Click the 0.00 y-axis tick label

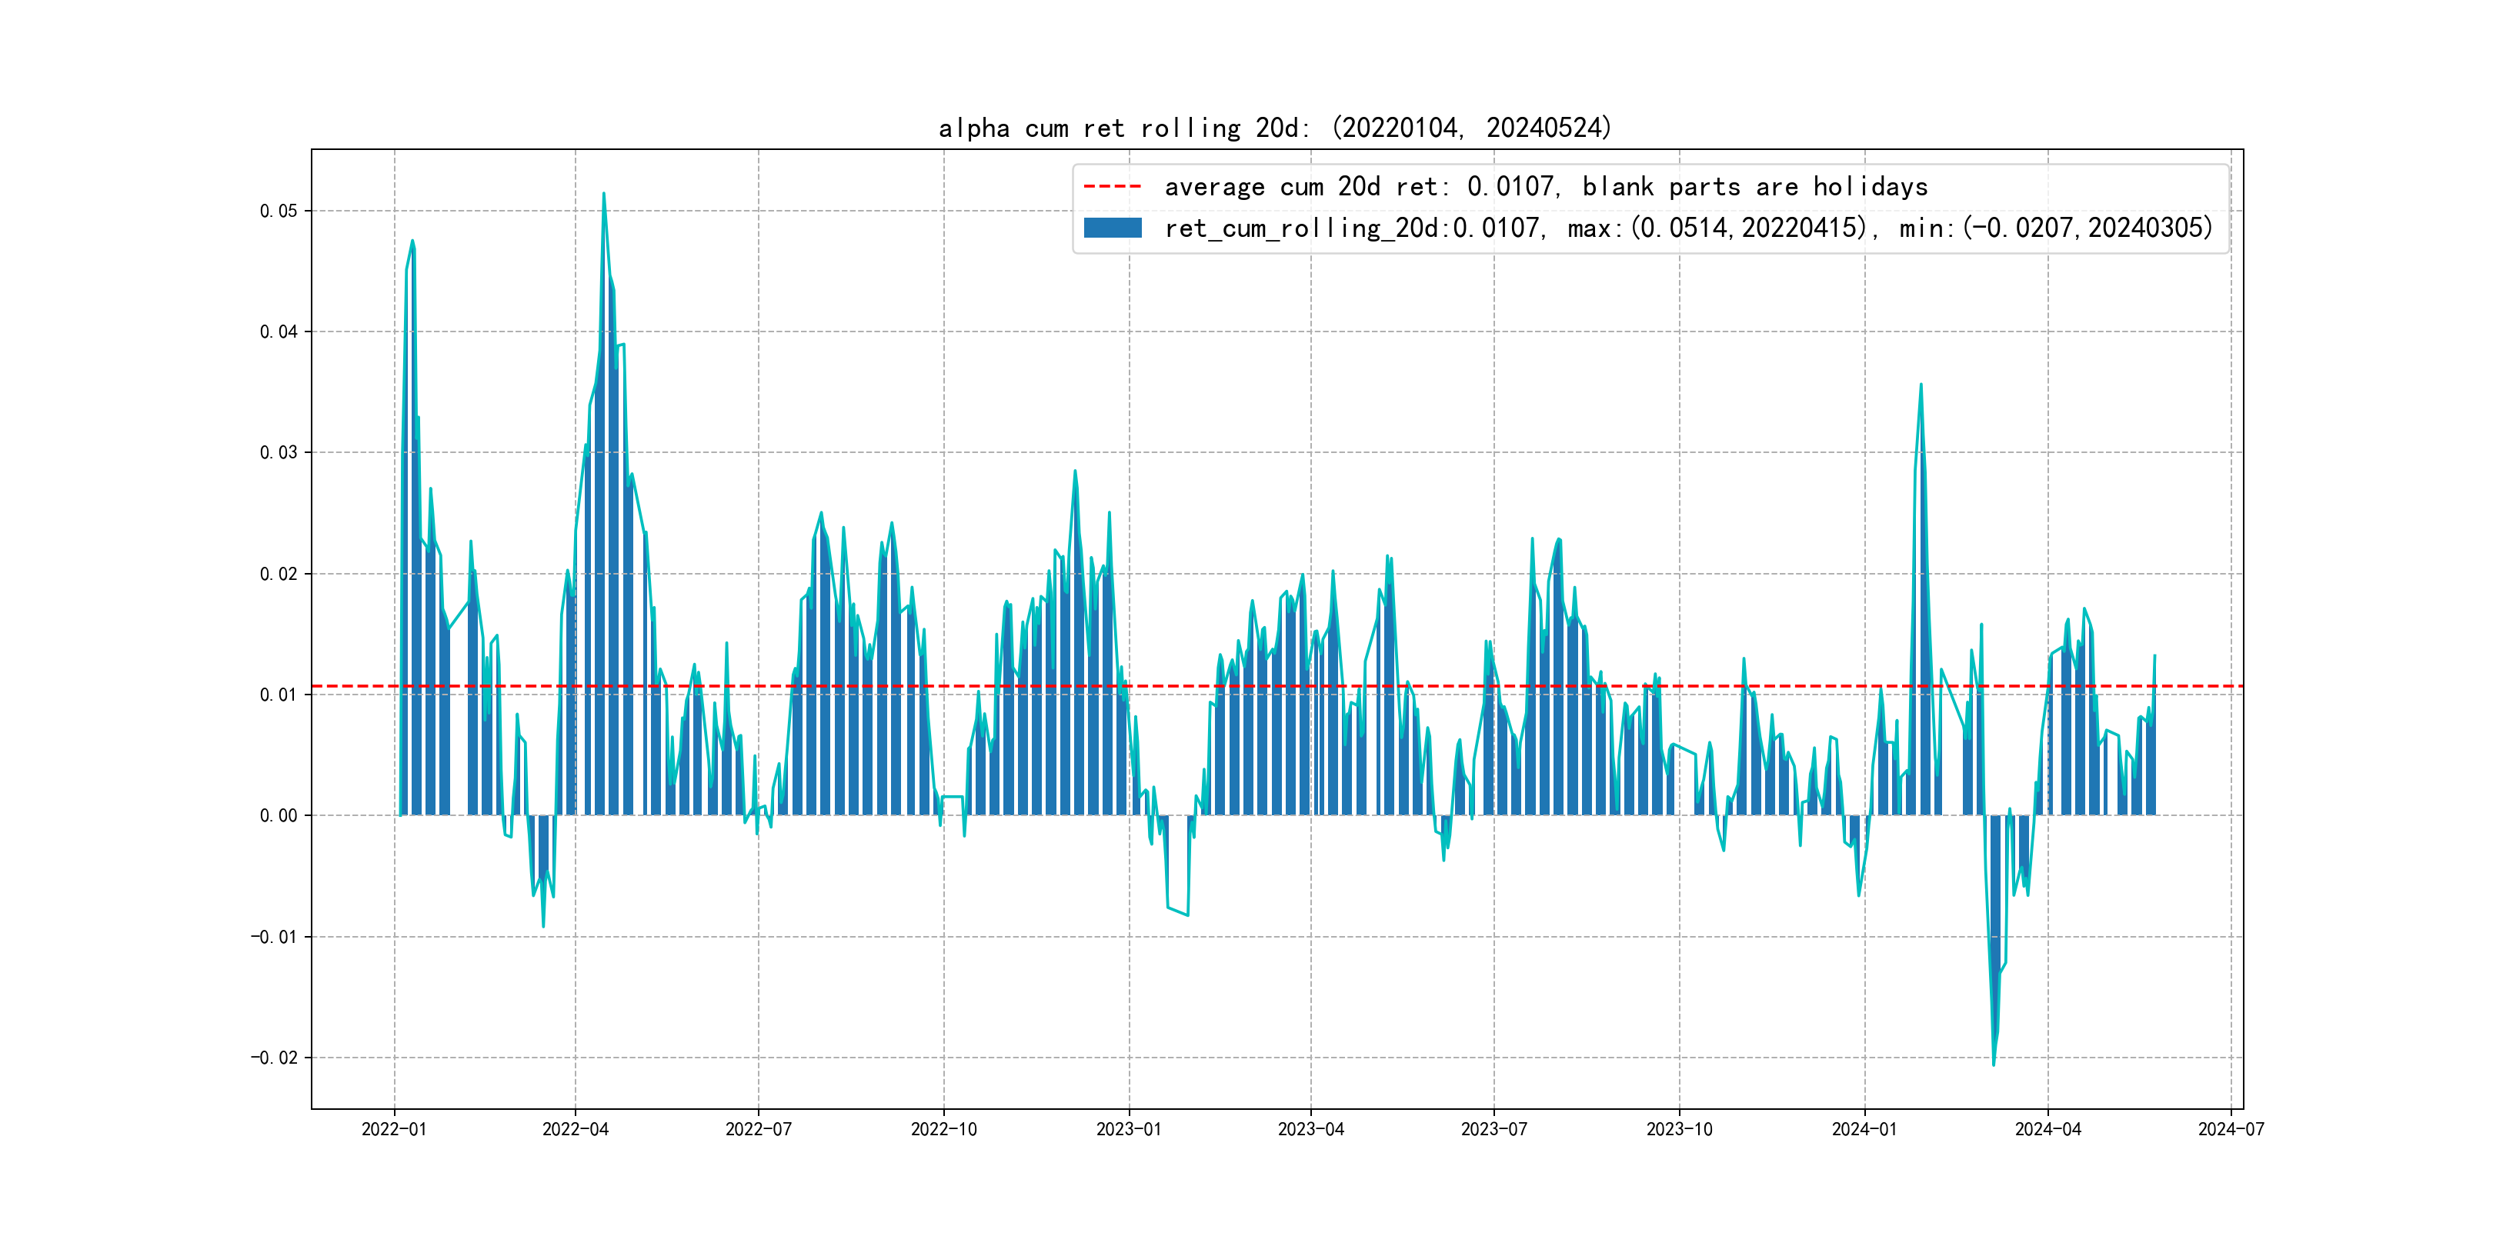[279, 815]
